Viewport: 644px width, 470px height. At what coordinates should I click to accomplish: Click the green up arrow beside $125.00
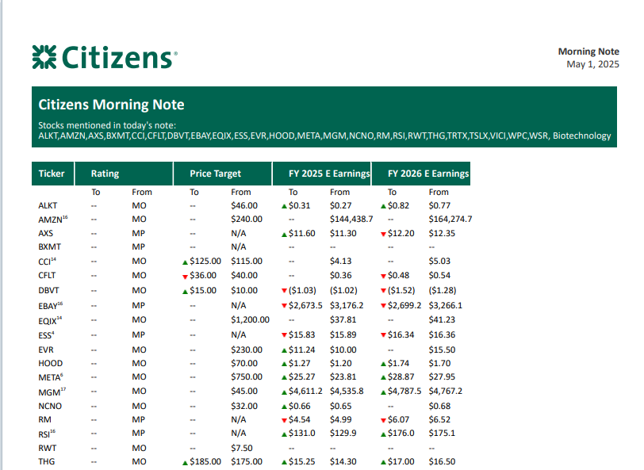tap(185, 262)
